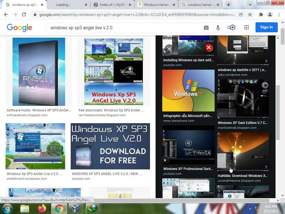Open the shahdhrumil.wordpress.com desktop screenshot
This screenshot has height=214, width=285.
(35, 146)
